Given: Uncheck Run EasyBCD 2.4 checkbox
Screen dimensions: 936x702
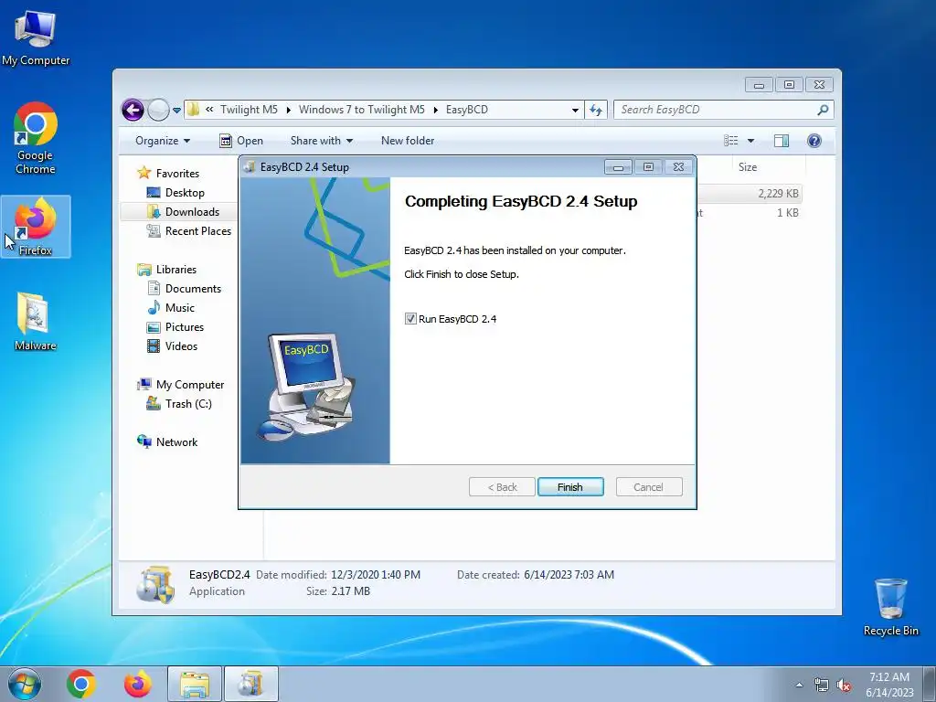Looking at the screenshot, I should 410,319.
